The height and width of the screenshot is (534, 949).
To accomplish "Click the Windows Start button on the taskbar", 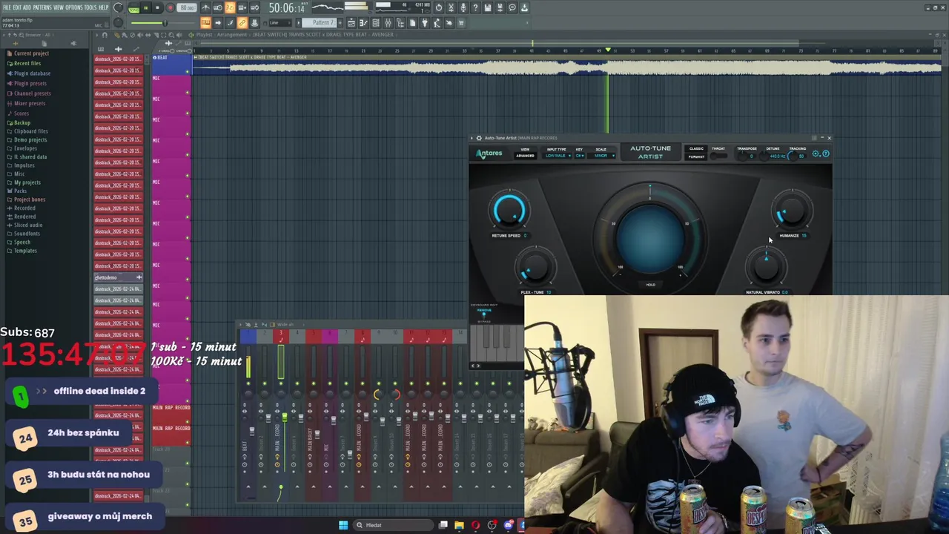I will 343,525.
